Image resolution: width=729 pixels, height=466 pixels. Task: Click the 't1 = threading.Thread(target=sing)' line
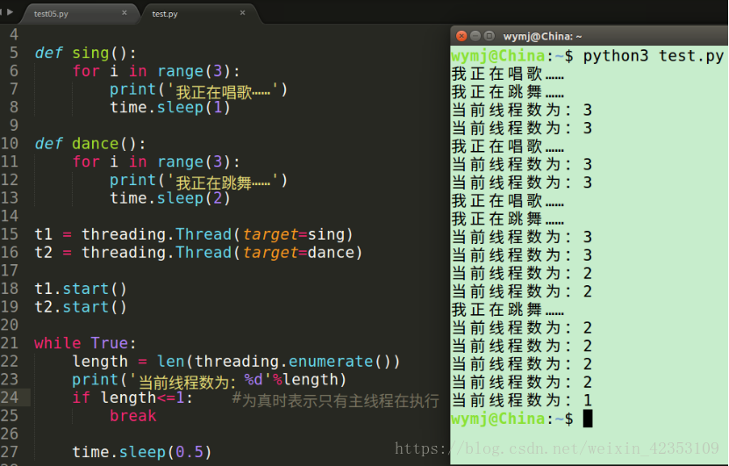tap(194, 234)
